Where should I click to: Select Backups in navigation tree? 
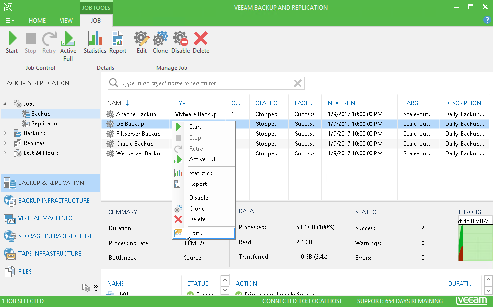coord(34,133)
